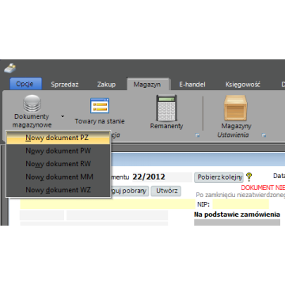Open the Opcje tab
The height and width of the screenshot is (285, 285).
tap(25, 84)
